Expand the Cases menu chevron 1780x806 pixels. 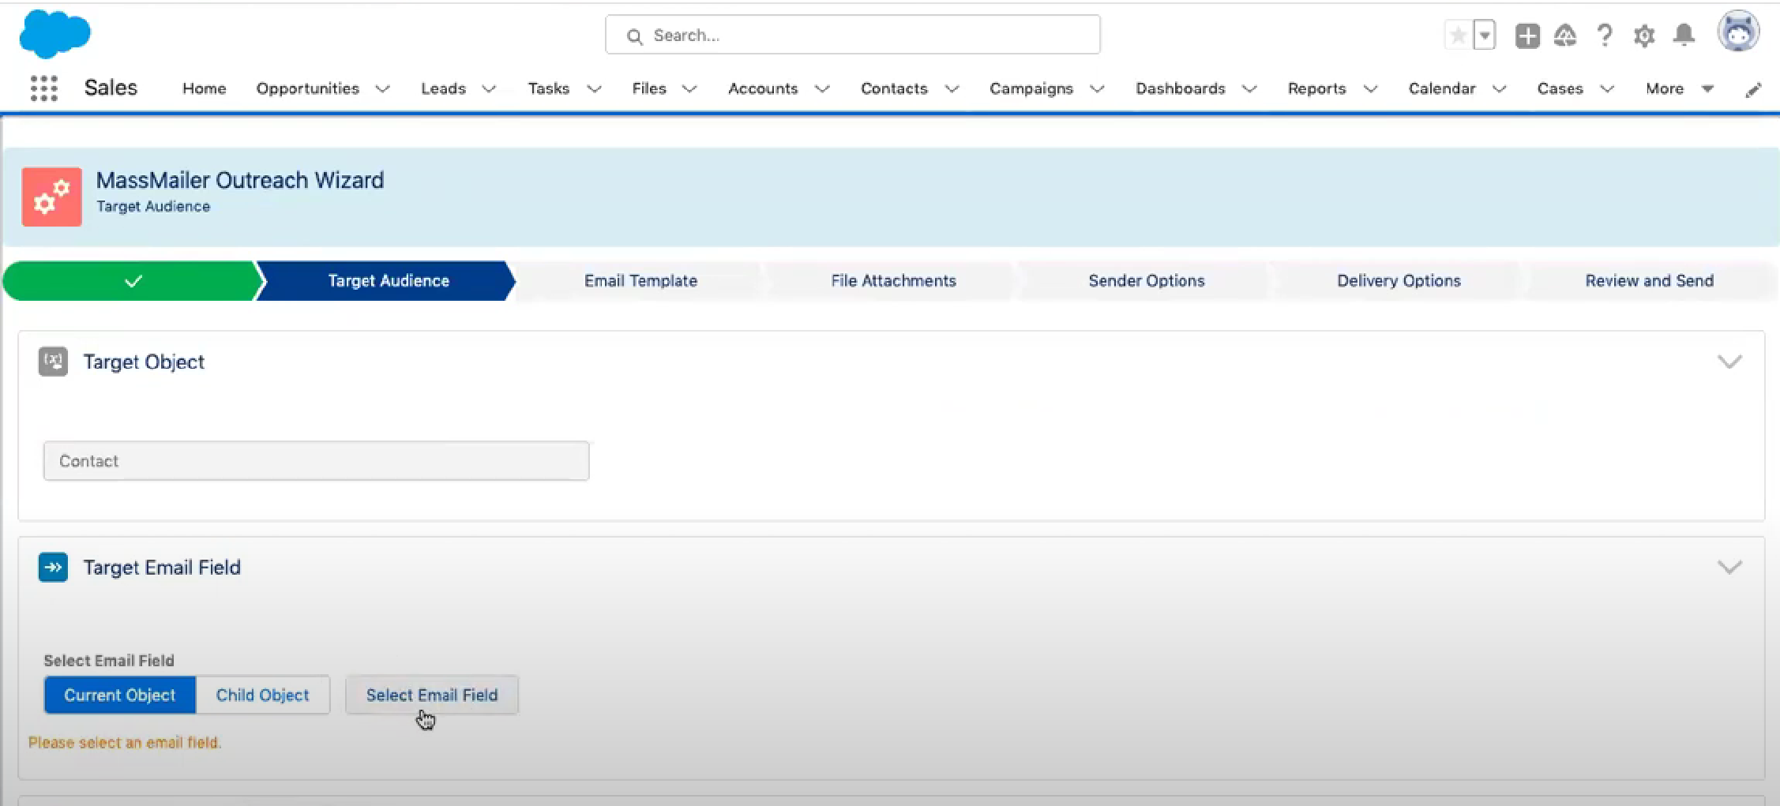click(x=1607, y=89)
